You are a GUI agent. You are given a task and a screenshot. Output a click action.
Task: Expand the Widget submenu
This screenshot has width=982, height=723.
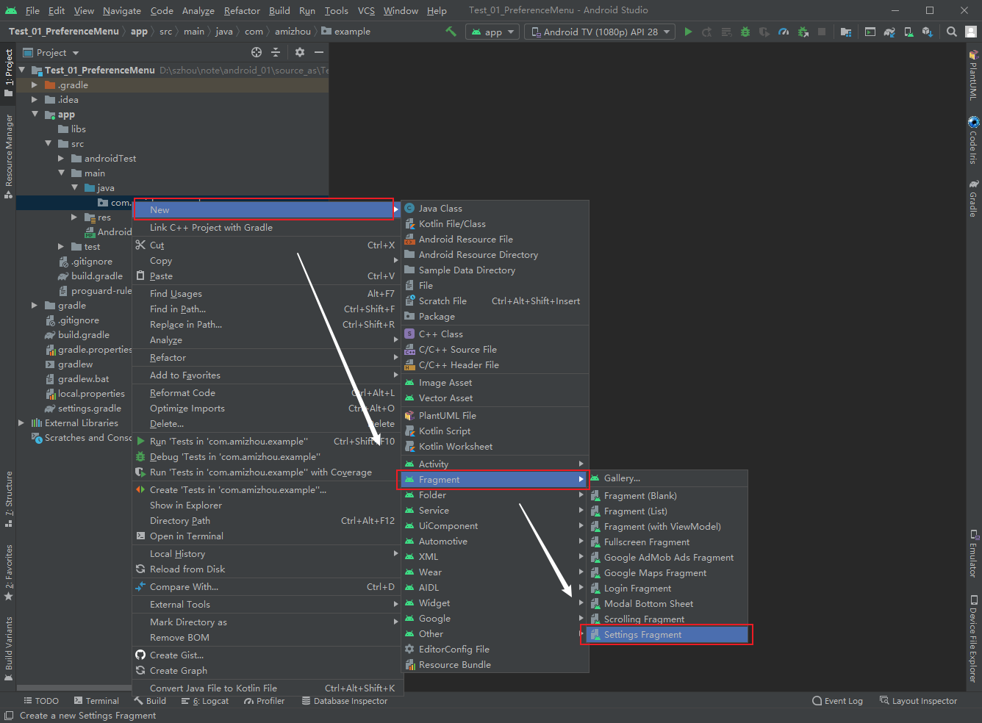[495, 603]
